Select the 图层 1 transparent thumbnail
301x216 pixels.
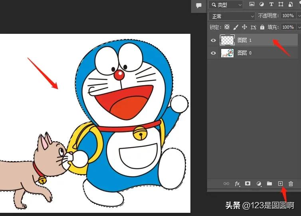[227, 40]
